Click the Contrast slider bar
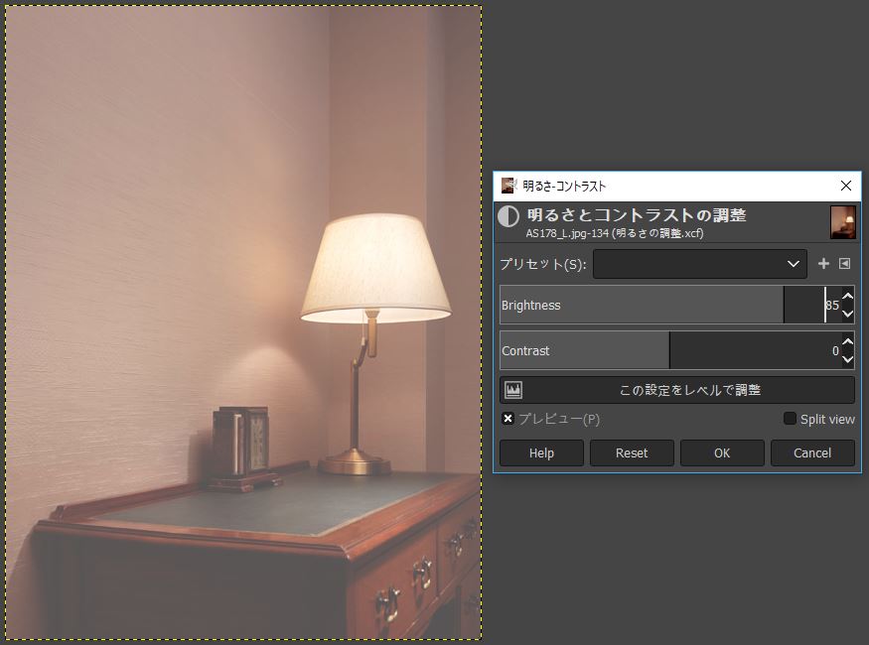 point(670,350)
